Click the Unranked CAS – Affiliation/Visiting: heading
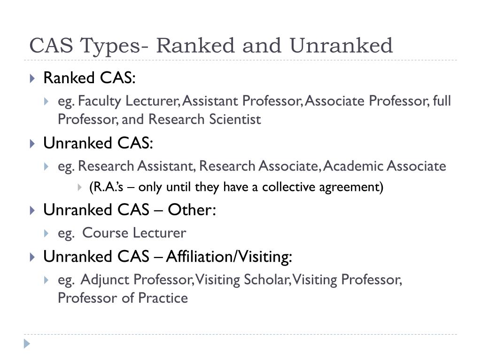The width and height of the screenshot is (481, 361). pyautogui.click(x=168, y=257)
